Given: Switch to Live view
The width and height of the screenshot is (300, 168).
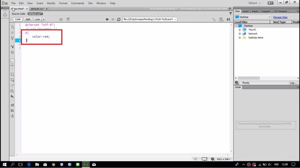Looking at the screenshot, I should coord(37,19).
